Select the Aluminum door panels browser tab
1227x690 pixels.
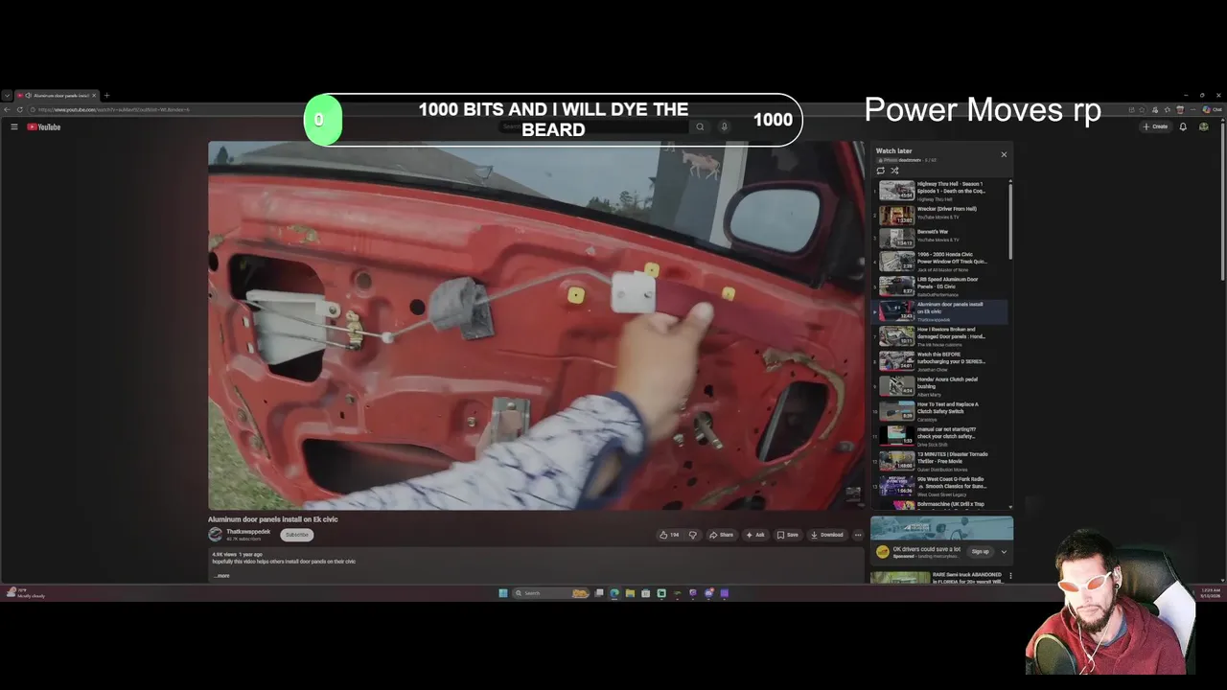click(x=57, y=95)
